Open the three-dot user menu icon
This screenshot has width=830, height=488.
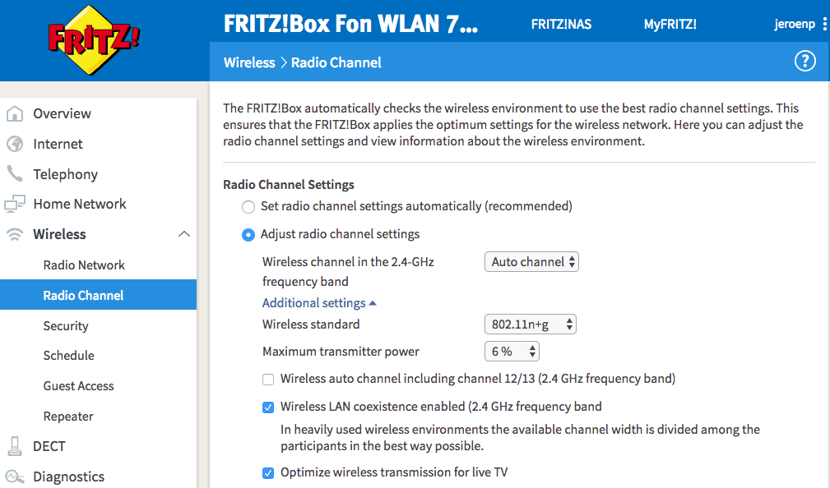824,24
